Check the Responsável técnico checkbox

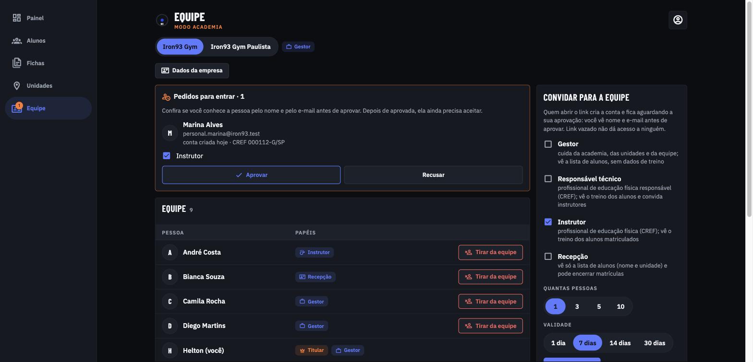click(x=548, y=179)
